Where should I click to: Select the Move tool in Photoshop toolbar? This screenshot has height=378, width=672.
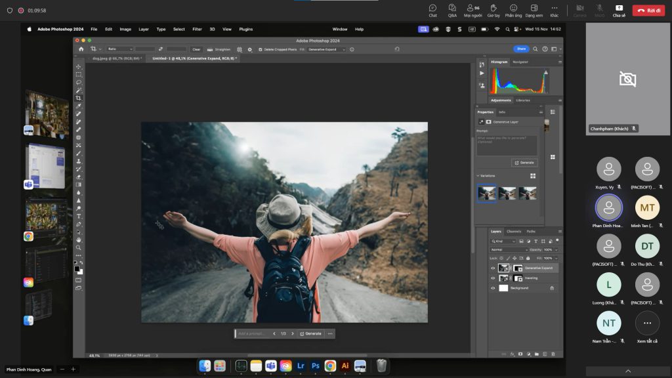pos(79,66)
